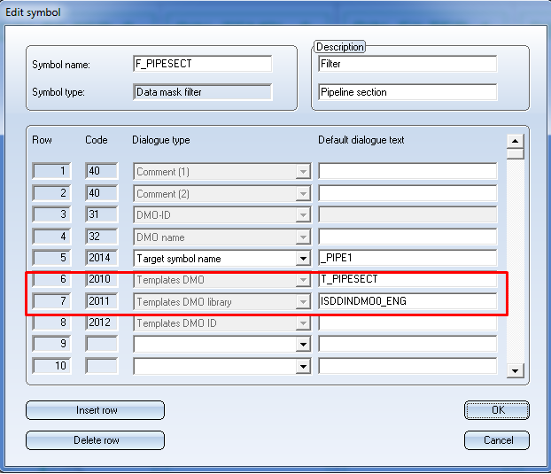Click the default text field of row 1

(x=407, y=171)
